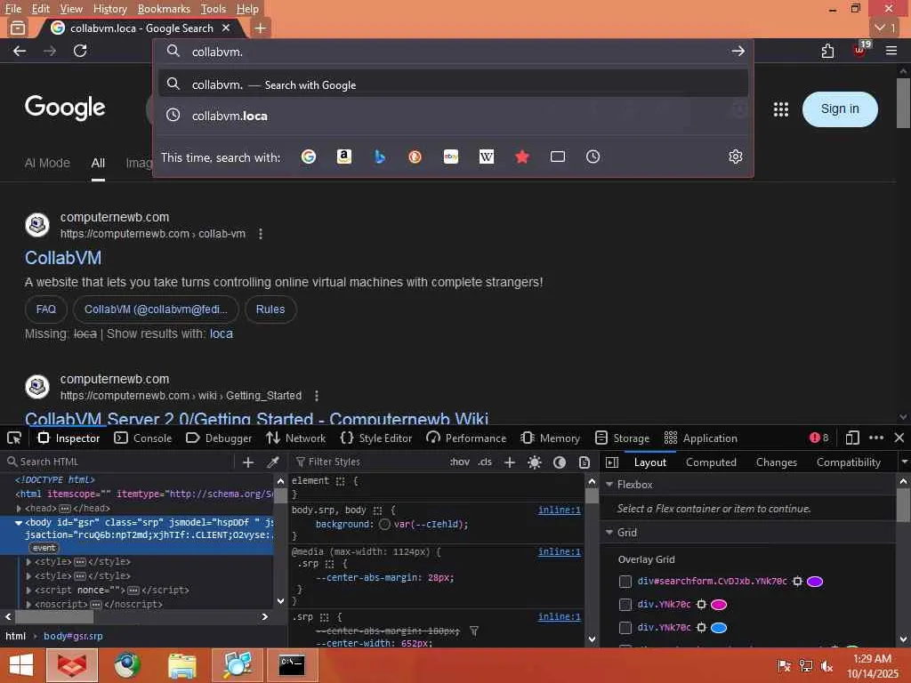The width and height of the screenshot is (911, 683).
Task: Collapse the Flexbox section
Action: [x=609, y=485]
